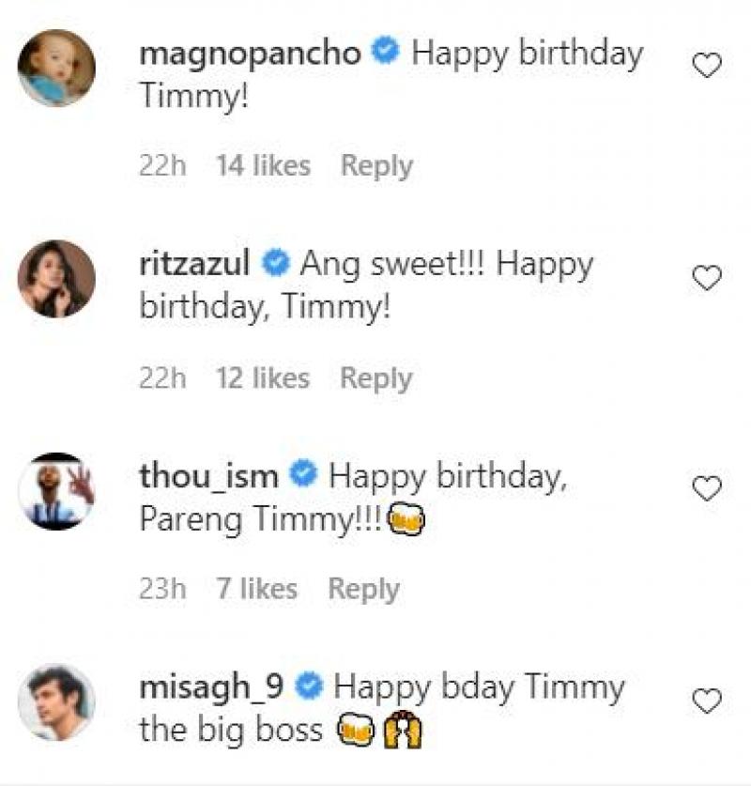This screenshot has width=751, height=786.
Task: View the 14 likes on magnopancho's comment
Action: (263, 166)
